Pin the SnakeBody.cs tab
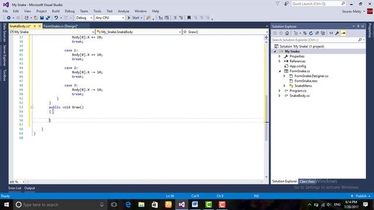 coord(34,26)
